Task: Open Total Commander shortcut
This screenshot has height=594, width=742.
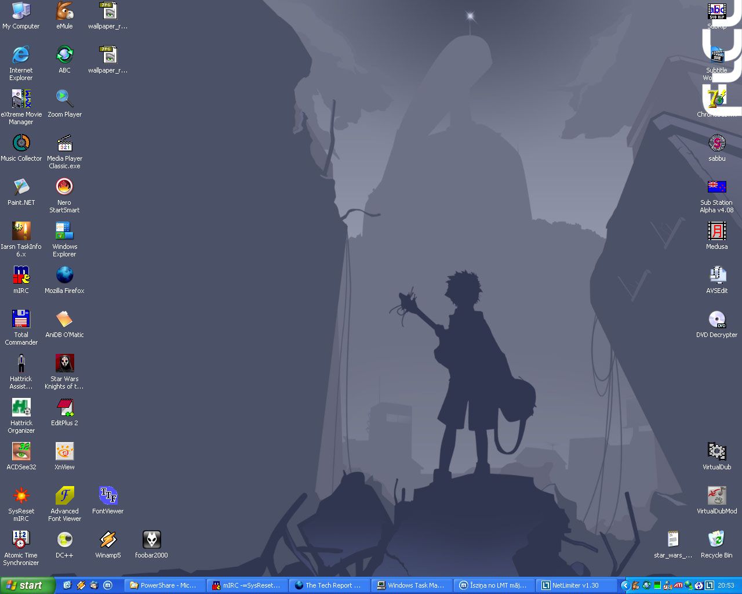Action: pyautogui.click(x=21, y=328)
